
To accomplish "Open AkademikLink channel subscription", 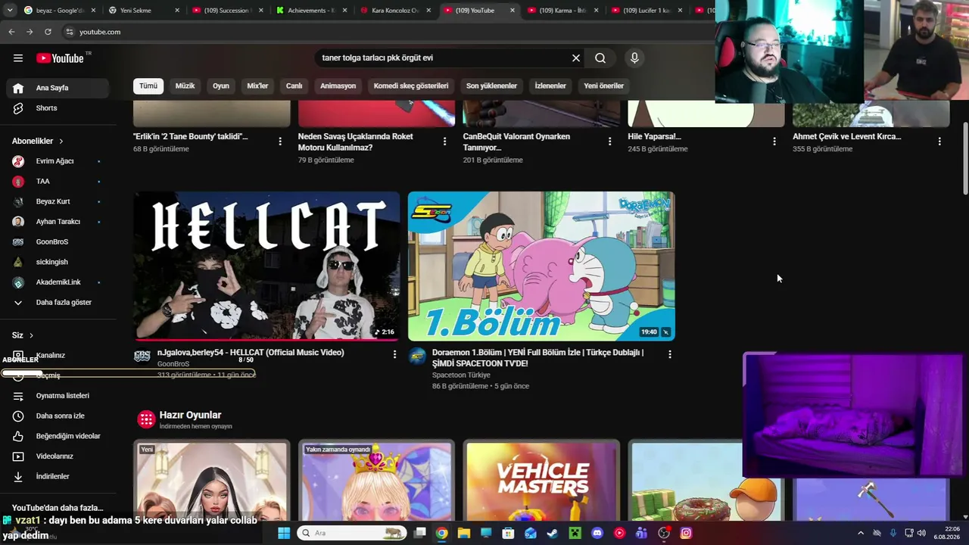I will point(58,282).
